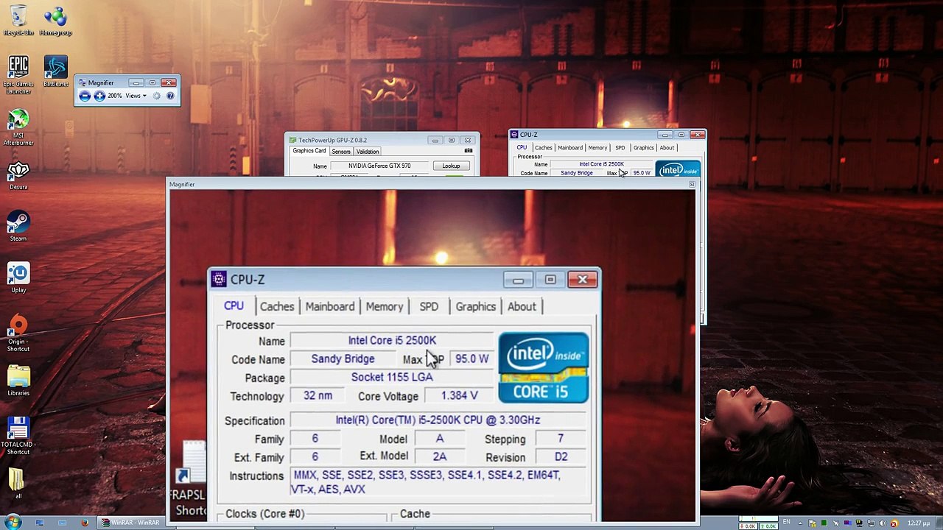Screen dimensions: 943x530
Task: Click the '2A' Ext. Model value
Action: click(439, 457)
